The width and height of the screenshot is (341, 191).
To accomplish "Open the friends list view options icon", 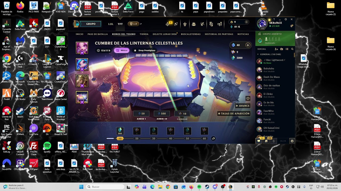I will (x=287, y=49).
